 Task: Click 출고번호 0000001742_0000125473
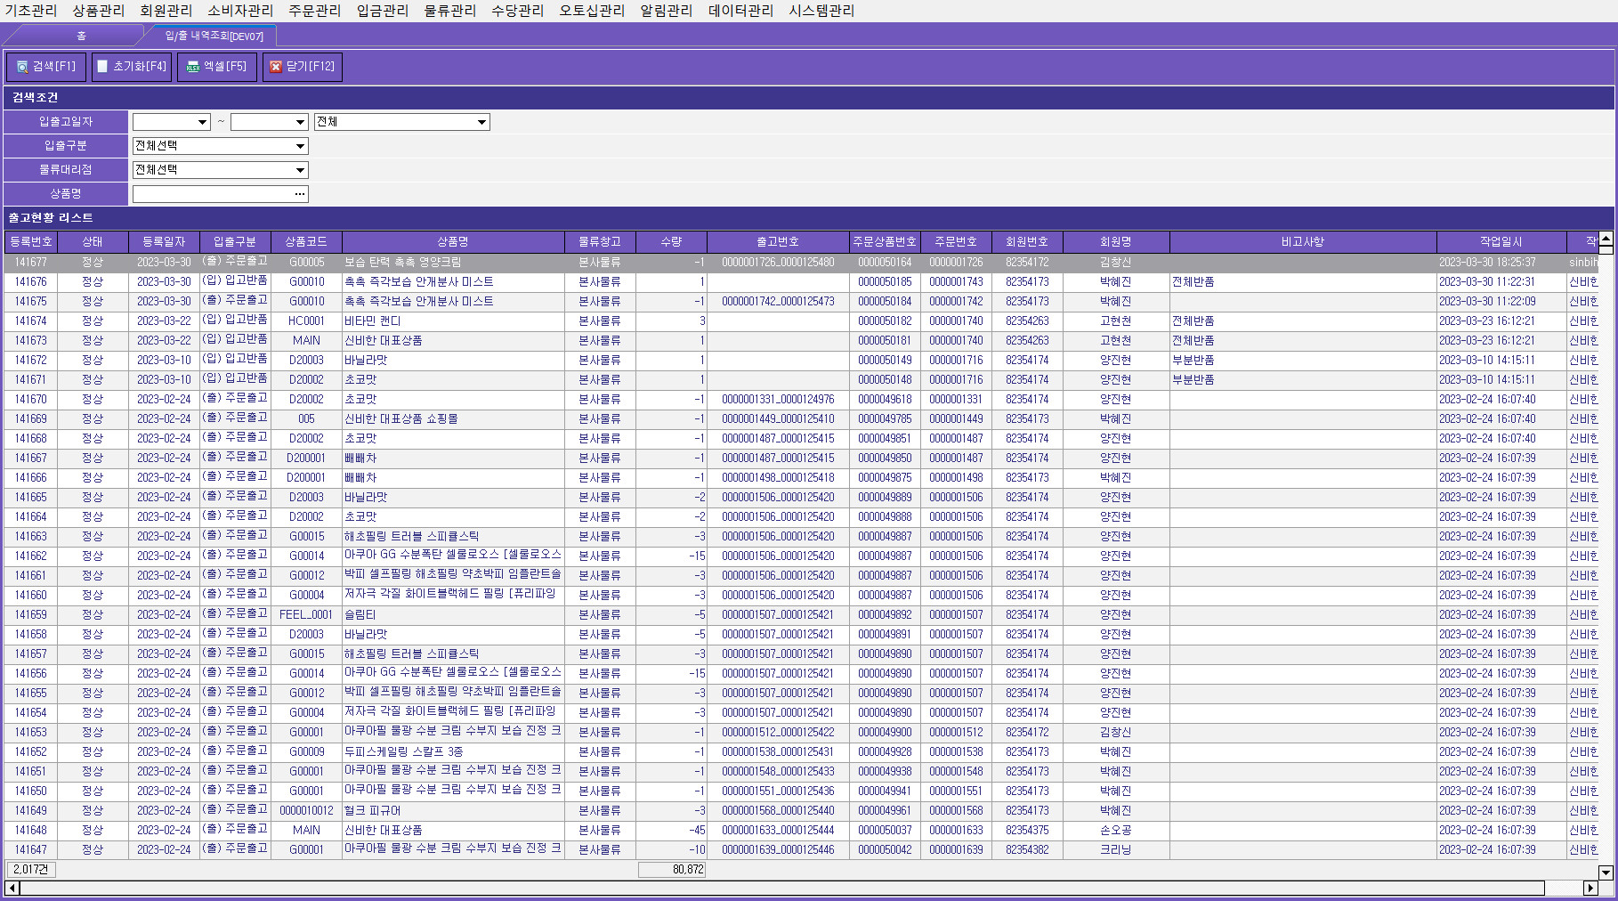(x=778, y=302)
